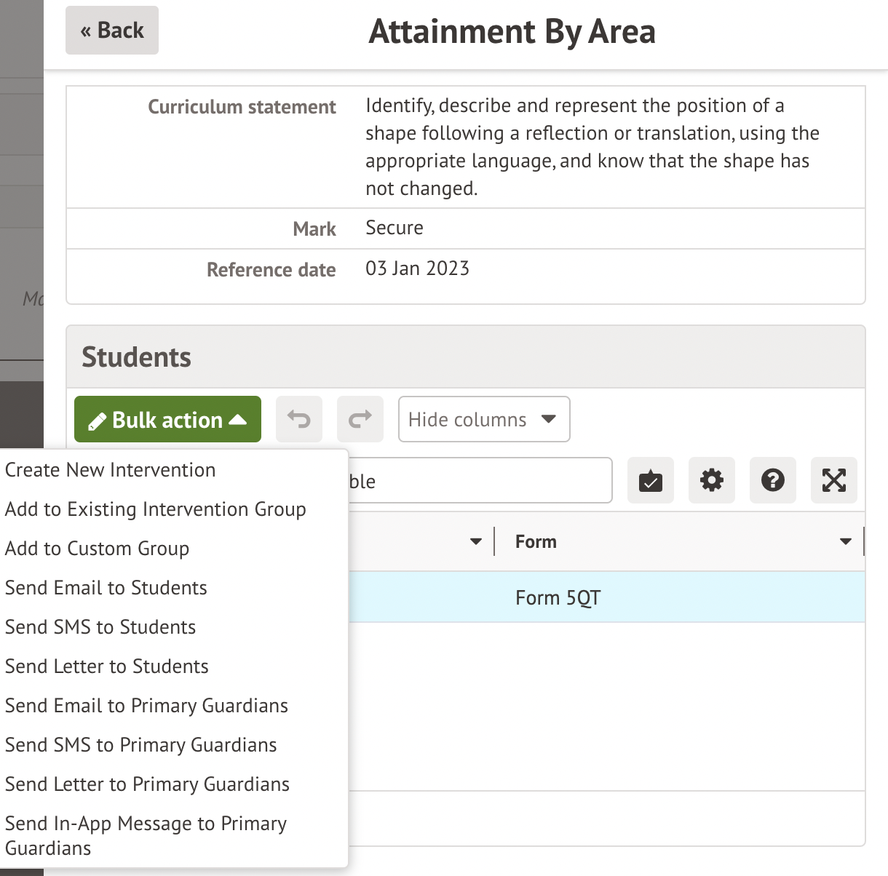Image resolution: width=888 pixels, height=876 pixels.
Task: Choose Add to Existing Intervention Group
Action: click(x=156, y=509)
